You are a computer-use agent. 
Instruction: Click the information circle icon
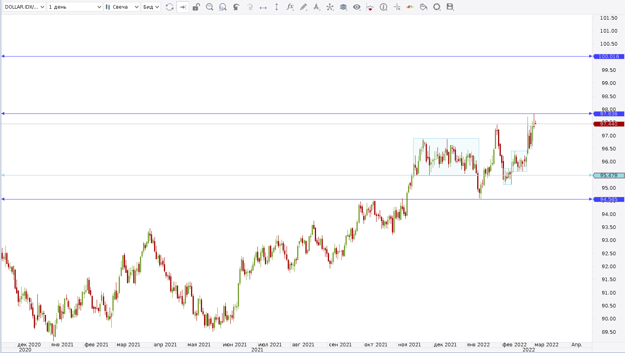pyautogui.click(x=383, y=7)
